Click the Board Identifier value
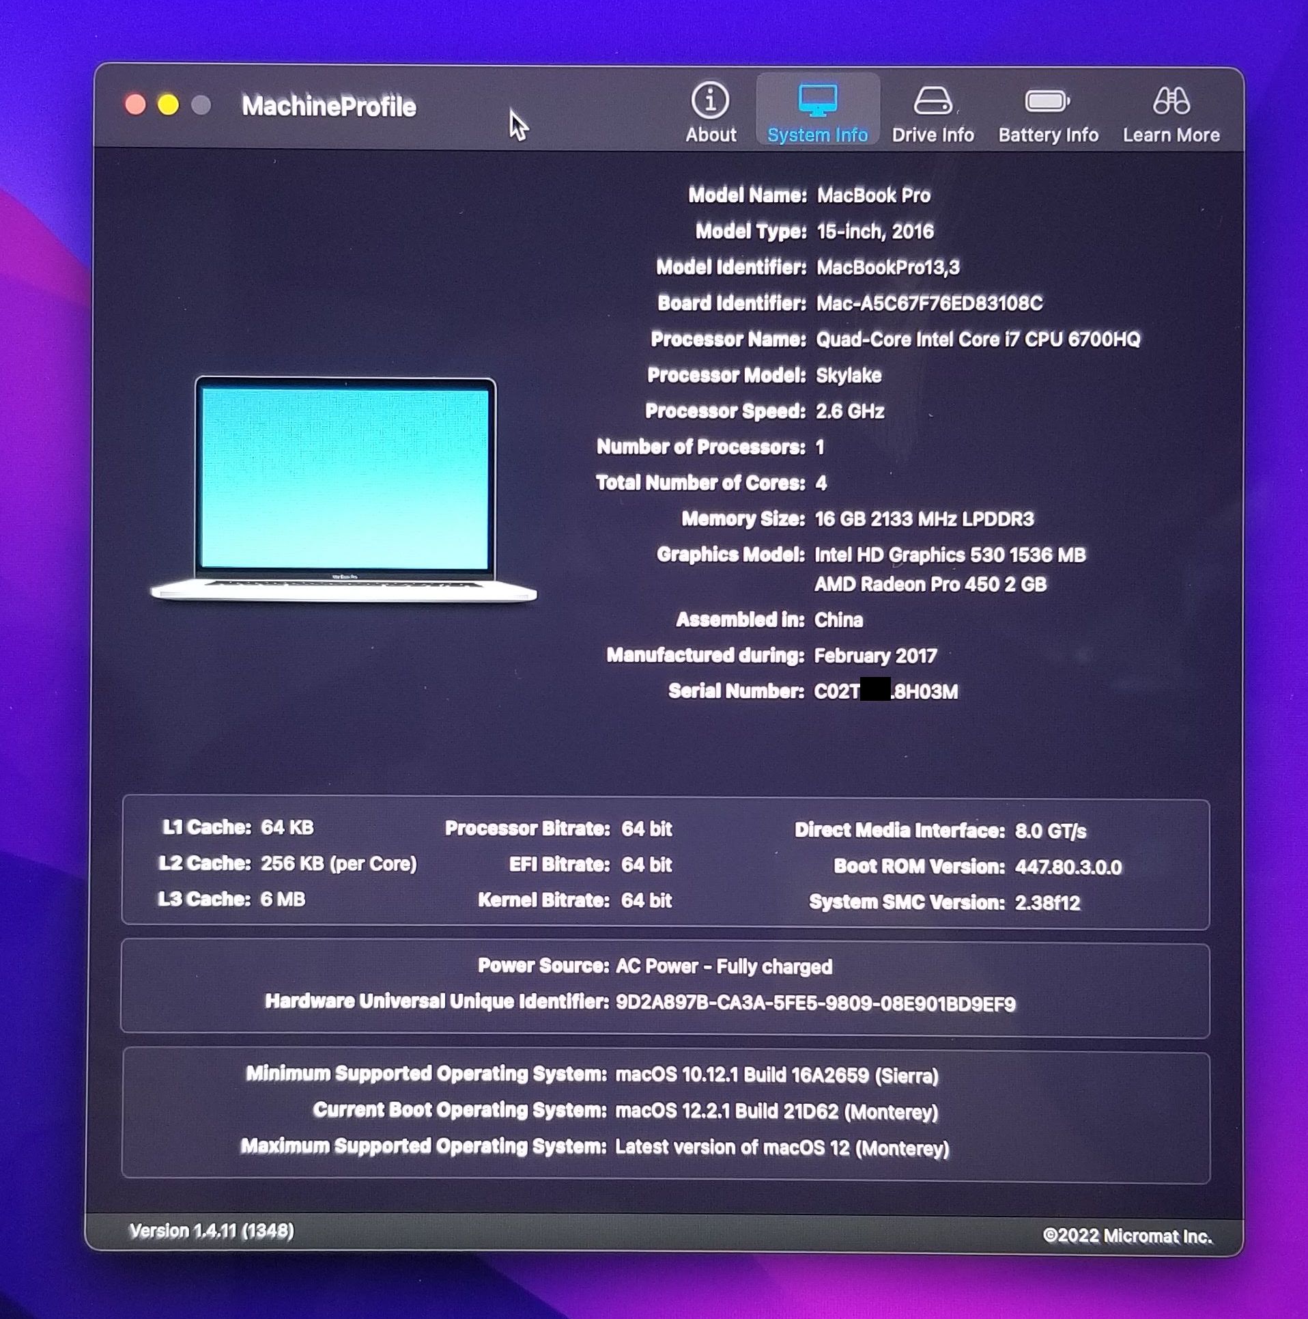The height and width of the screenshot is (1319, 1308). pyautogui.click(x=929, y=303)
